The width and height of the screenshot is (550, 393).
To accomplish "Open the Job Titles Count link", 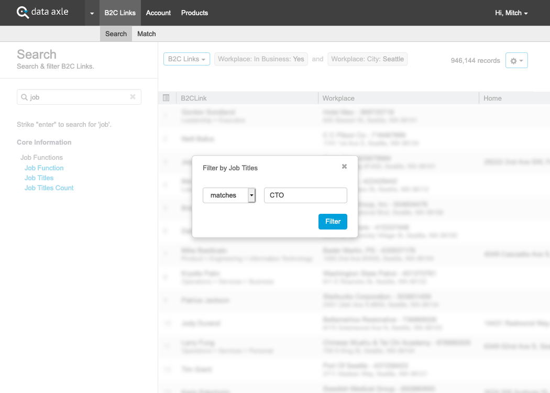I will pyautogui.click(x=49, y=188).
